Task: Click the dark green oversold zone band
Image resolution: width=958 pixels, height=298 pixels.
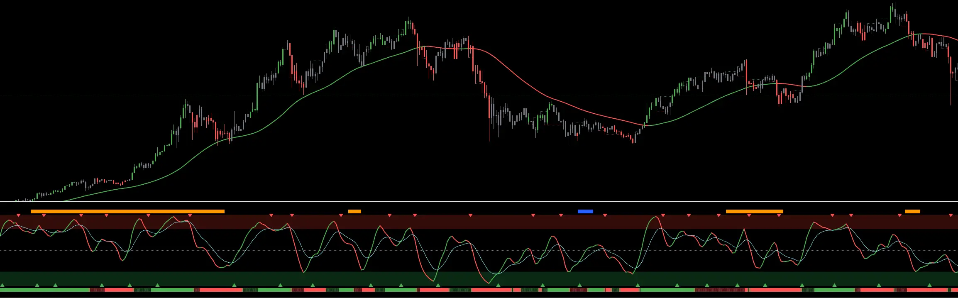Action: point(479,279)
